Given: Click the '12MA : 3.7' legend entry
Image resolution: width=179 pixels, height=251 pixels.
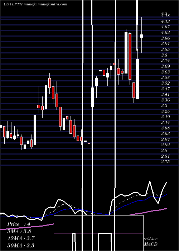Looking at the screenshot, I should [x=21, y=238].
